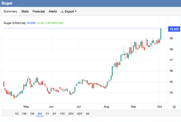This screenshot has height=122, width=181.
Task: Select the 1W time range
Action: (x=24, y=114)
